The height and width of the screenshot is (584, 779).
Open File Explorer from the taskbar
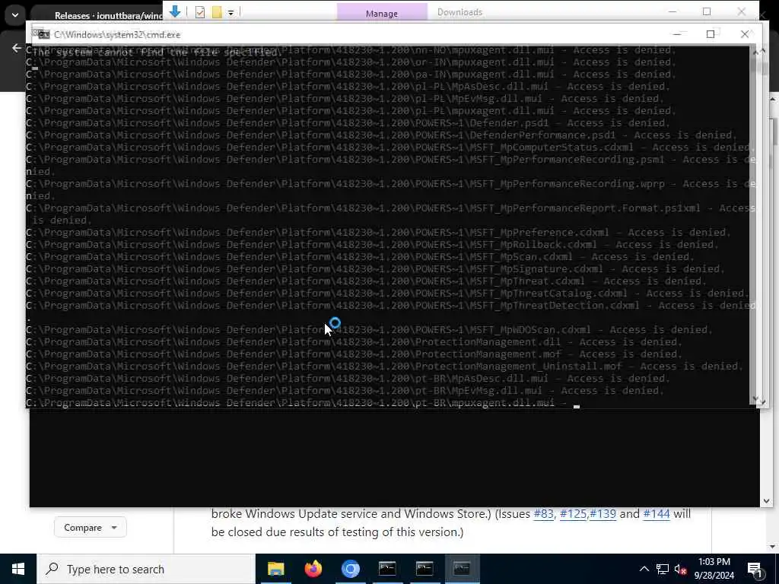[275, 569]
